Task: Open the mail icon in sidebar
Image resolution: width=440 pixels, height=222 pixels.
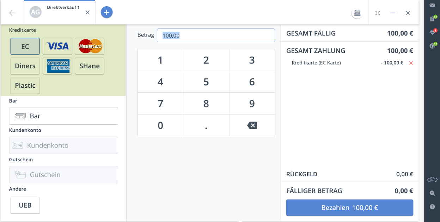Action: 432,5
